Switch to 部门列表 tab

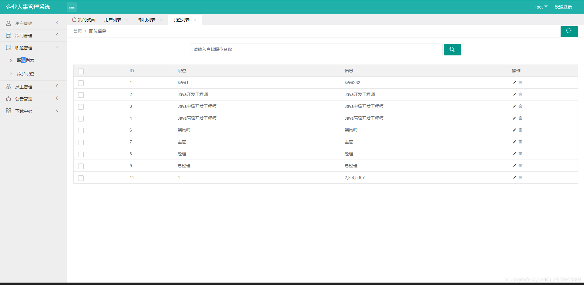(x=147, y=20)
